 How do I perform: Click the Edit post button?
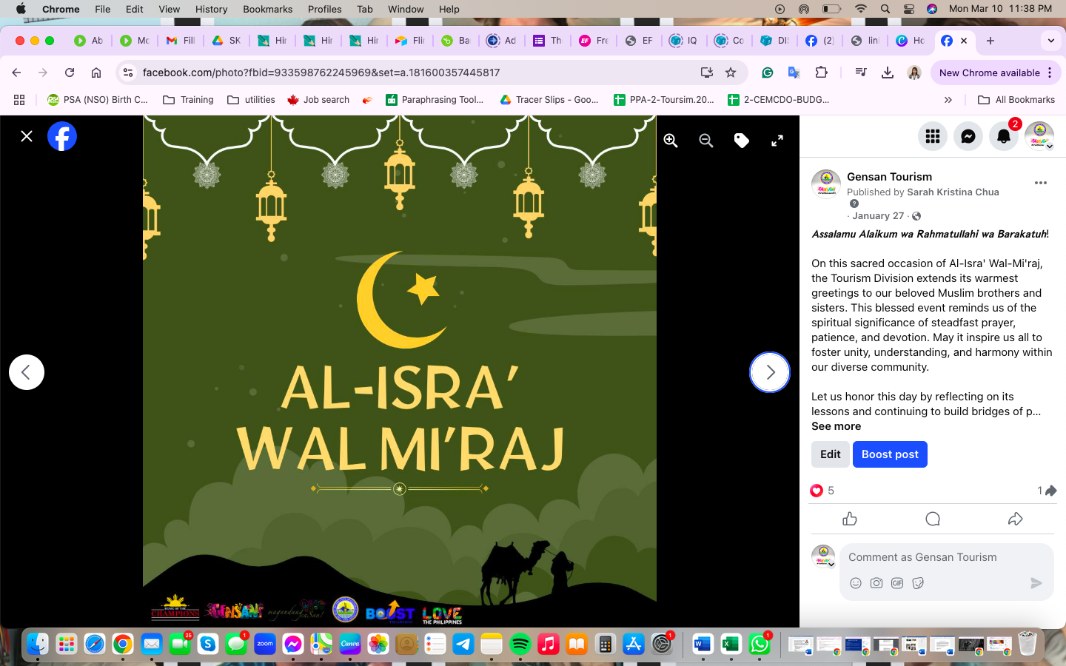click(831, 454)
